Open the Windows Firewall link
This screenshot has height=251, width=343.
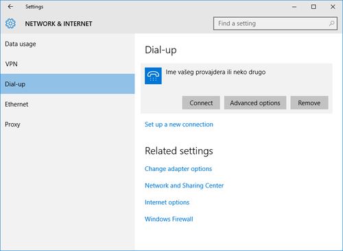(x=169, y=219)
